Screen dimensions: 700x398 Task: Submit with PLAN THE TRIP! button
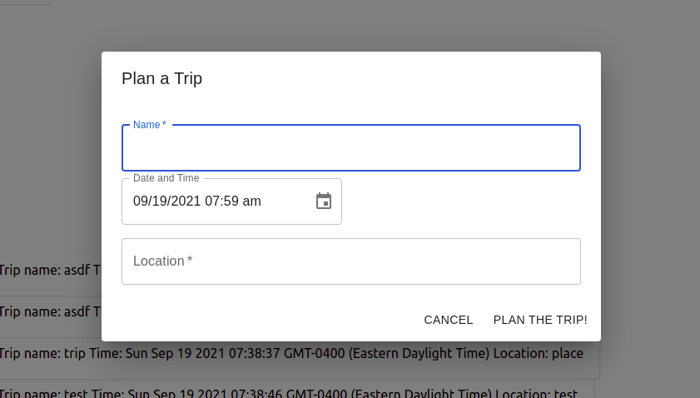pyautogui.click(x=540, y=320)
